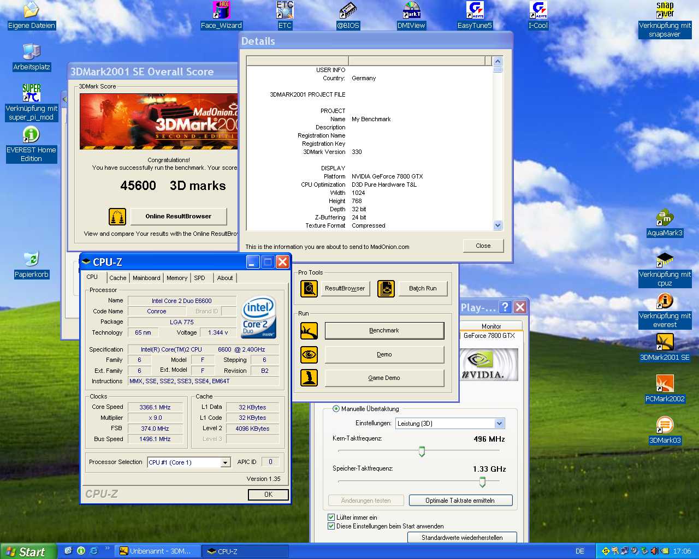
Task: Switch to the Memory tab in CPU-Z
Action: tap(177, 278)
